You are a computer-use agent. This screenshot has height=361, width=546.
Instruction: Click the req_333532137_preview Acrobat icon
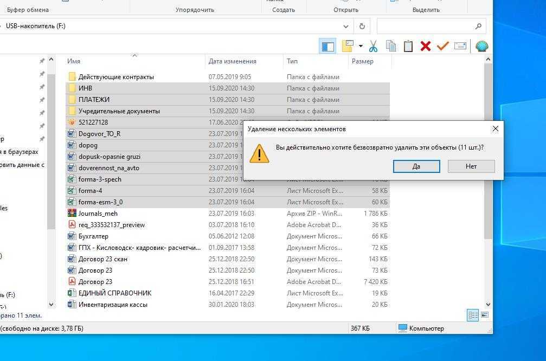(72, 224)
